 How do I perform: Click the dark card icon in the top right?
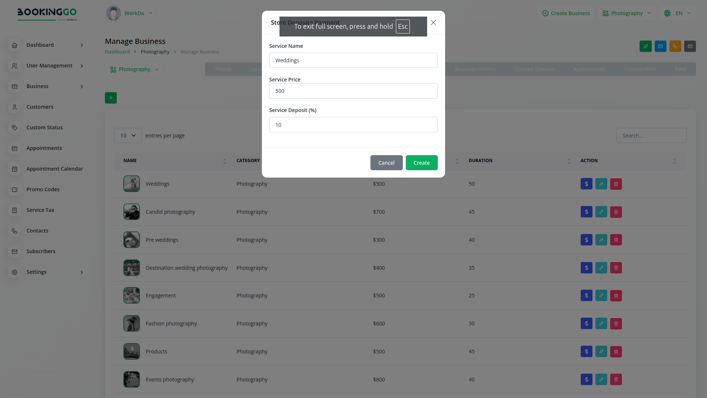(x=690, y=46)
